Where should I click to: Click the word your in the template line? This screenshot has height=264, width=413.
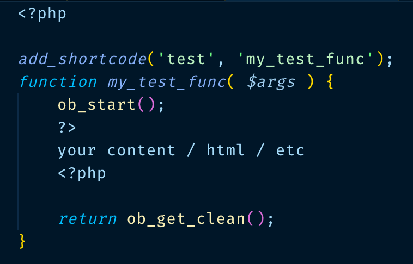(77, 150)
